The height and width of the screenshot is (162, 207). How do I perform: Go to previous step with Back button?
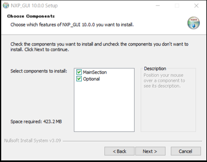(119, 151)
